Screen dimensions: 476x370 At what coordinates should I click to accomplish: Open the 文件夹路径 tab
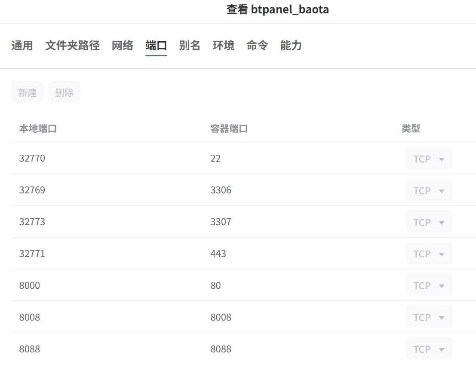click(x=72, y=46)
